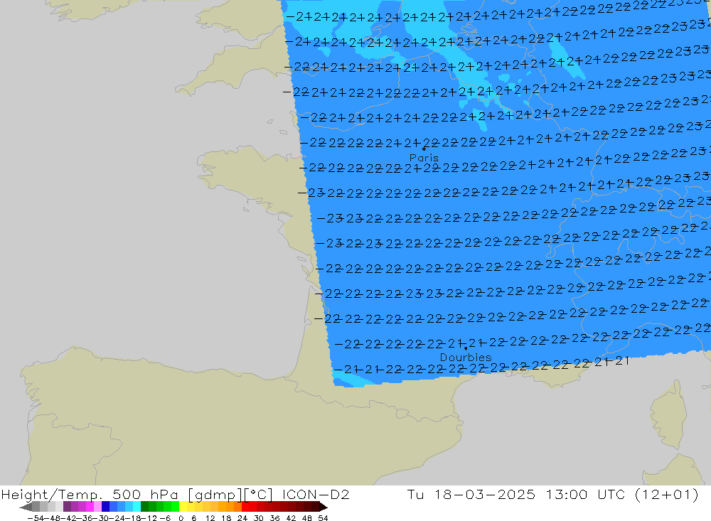
Task: Select the bright red legend swatch
Action: click(x=245, y=507)
